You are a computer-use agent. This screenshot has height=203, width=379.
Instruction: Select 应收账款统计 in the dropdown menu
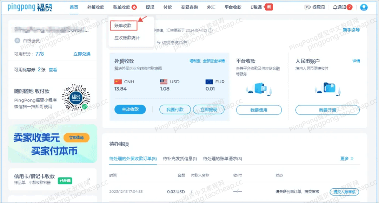(x=127, y=37)
